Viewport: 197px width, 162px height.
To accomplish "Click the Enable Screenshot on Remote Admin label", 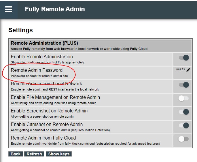I will [x=49, y=111].
